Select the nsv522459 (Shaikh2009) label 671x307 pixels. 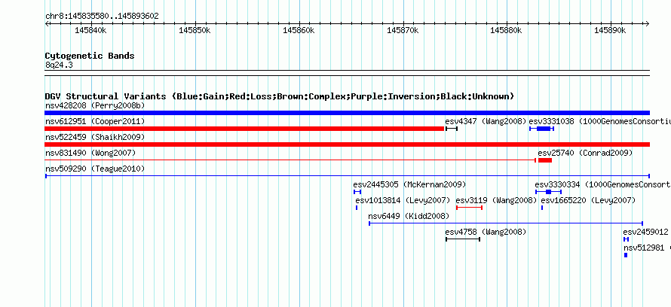[x=95, y=137]
